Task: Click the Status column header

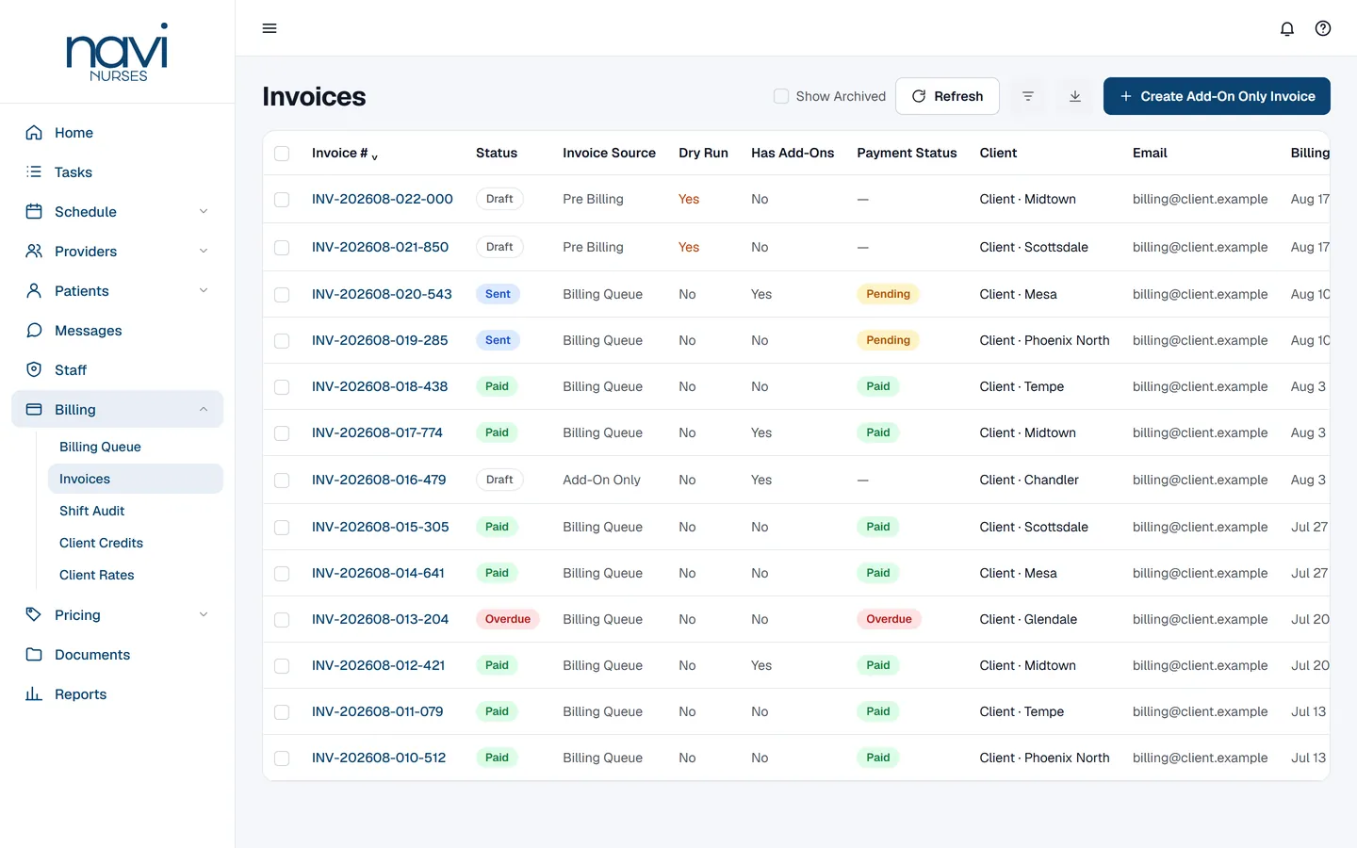Action: coord(497,153)
